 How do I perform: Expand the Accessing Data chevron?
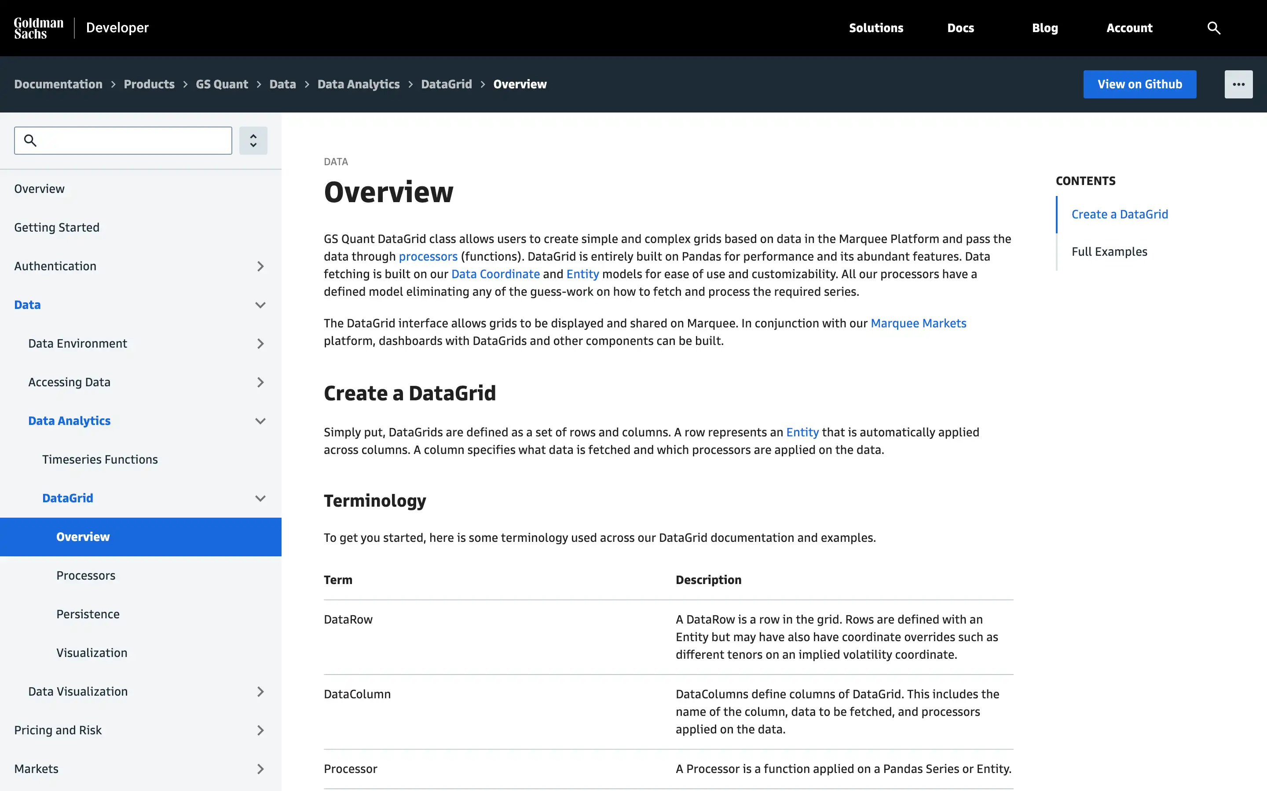260,382
